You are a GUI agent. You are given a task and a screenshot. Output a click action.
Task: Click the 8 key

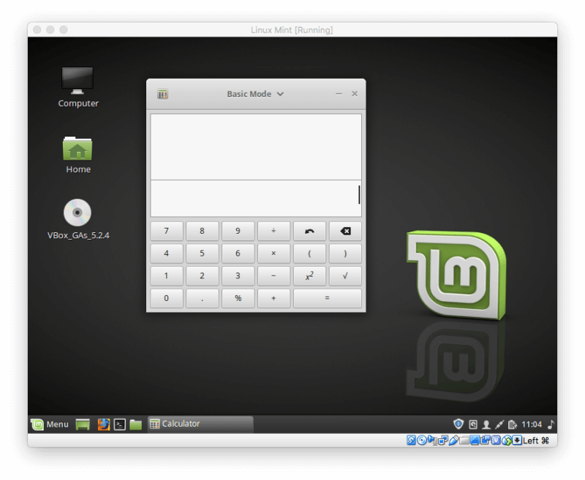202,231
